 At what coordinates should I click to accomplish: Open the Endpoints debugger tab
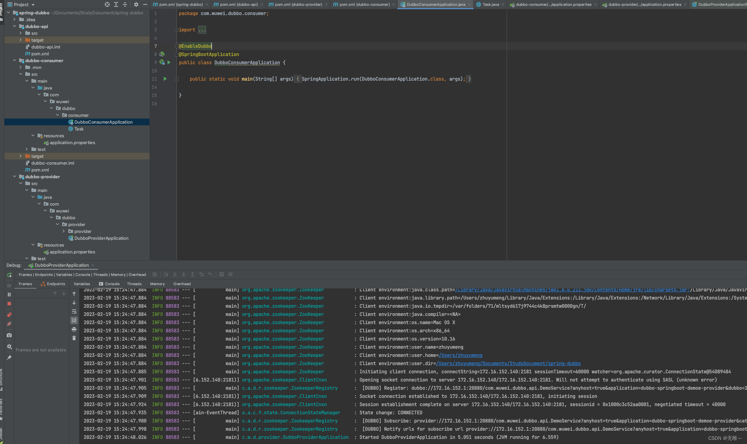53,284
